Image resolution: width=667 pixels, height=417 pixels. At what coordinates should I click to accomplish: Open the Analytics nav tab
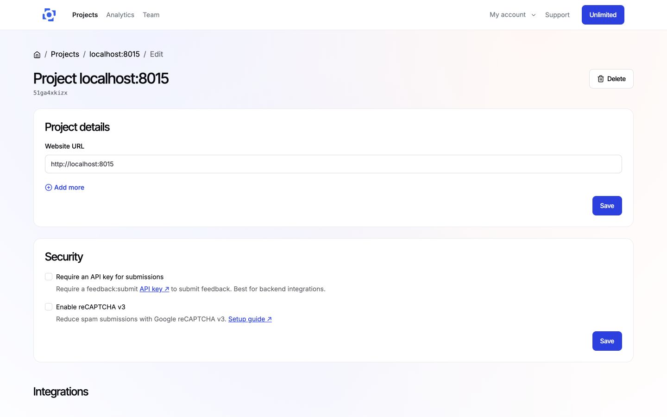(x=120, y=15)
